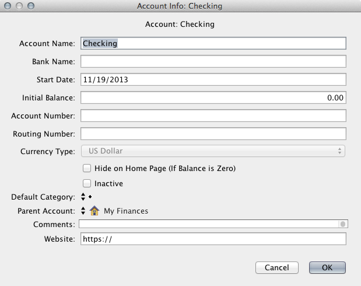This screenshot has height=286, width=361.
Task: Click the Comments box scrollbar
Action: click(343, 224)
